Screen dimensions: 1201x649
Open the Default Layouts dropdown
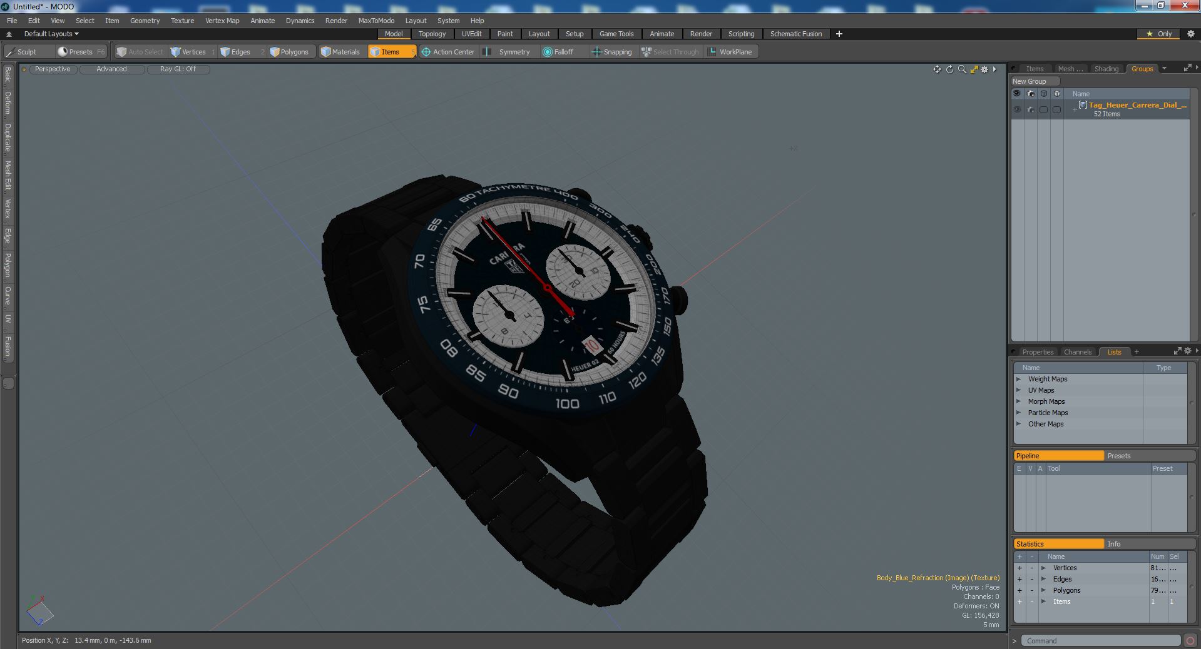[51, 34]
